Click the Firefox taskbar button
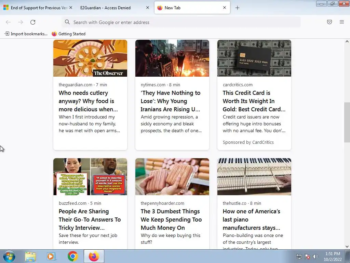Image resolution: width=350 pixels, height=263 pixels. pos(94,256)
